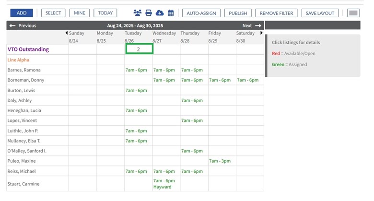Open Heneghan, Lucia's Tuesday shift
The width and height of the screenshot is (374, 201).
coord(136,110)
